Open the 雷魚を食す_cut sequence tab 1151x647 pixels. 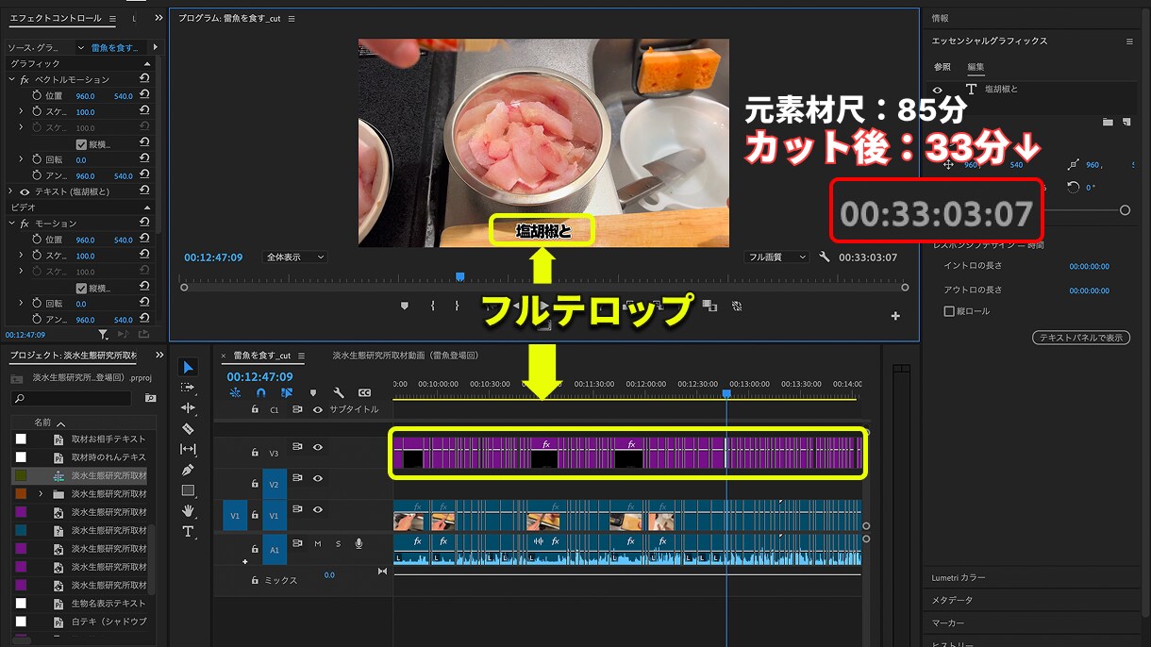point(261,356)
